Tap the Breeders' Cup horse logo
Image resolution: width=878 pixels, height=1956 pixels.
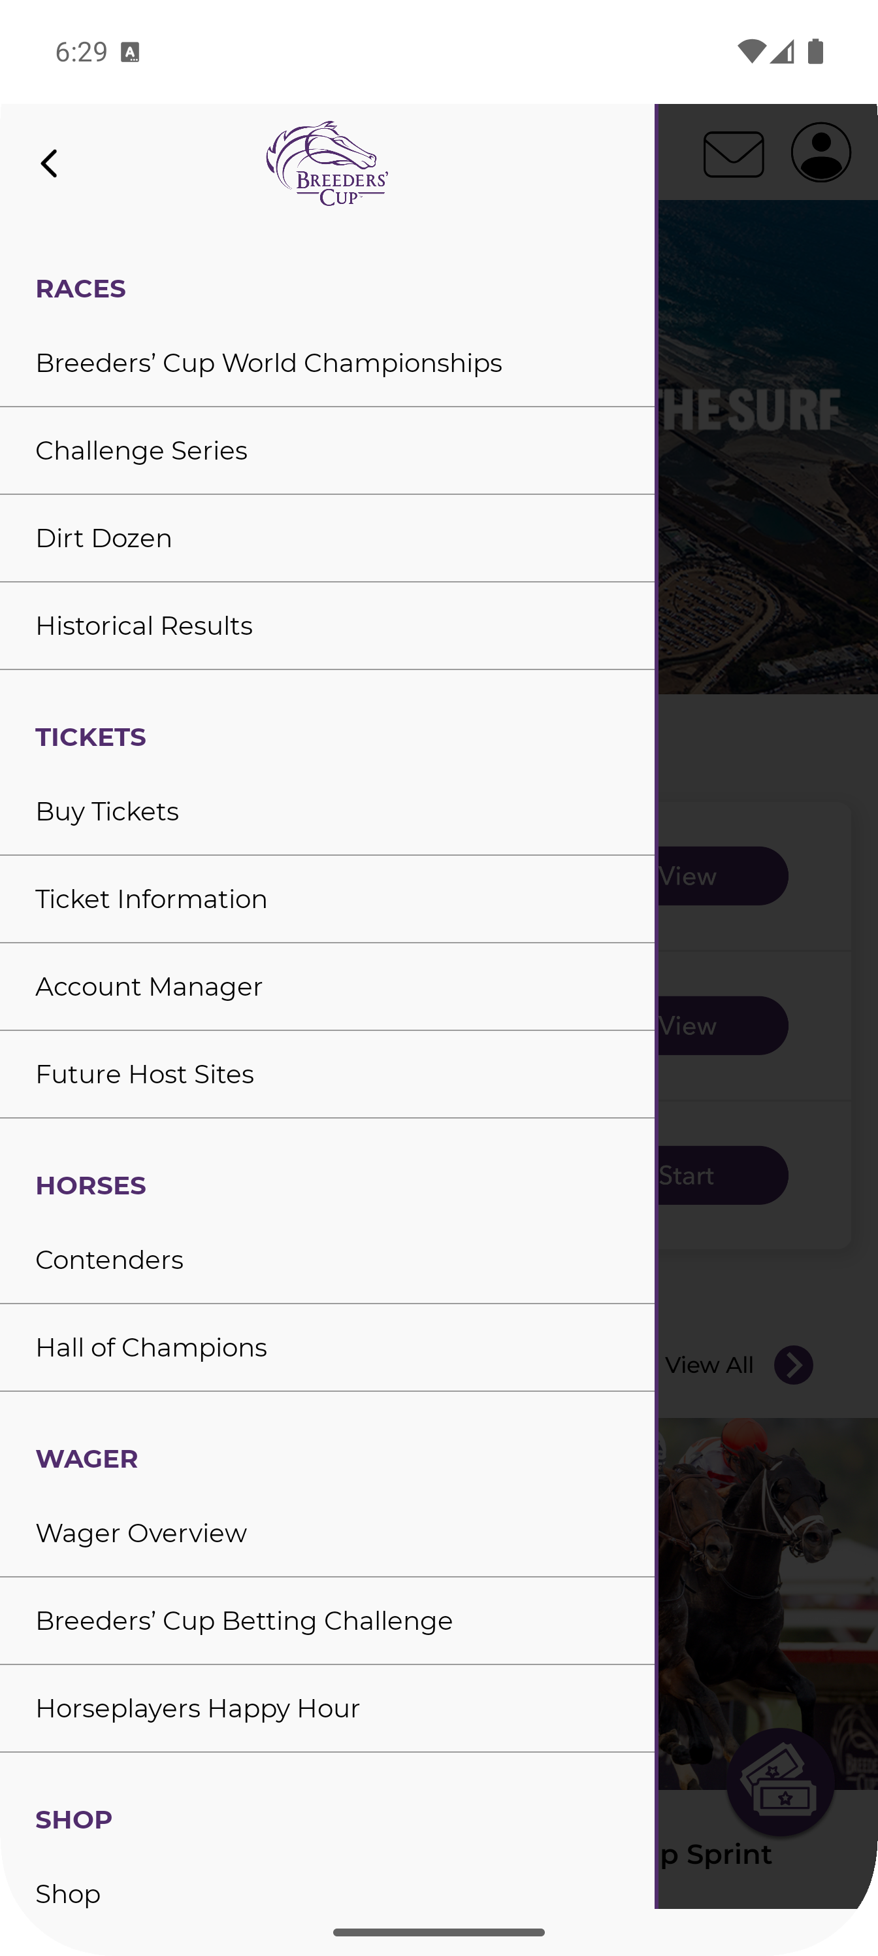(x=327, y=163)
